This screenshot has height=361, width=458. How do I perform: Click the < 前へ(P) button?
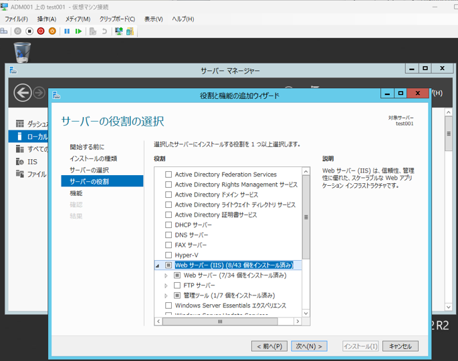point(269,346)
